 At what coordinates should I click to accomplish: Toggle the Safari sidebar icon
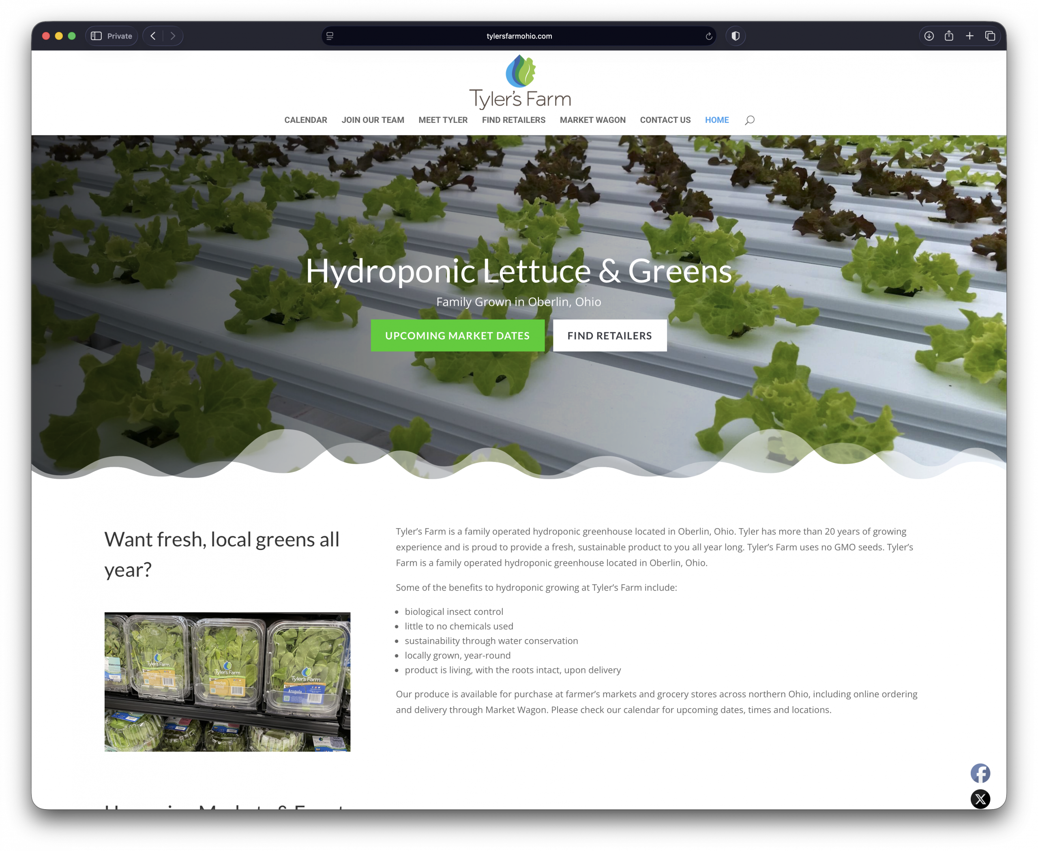[x=96, y=36]
